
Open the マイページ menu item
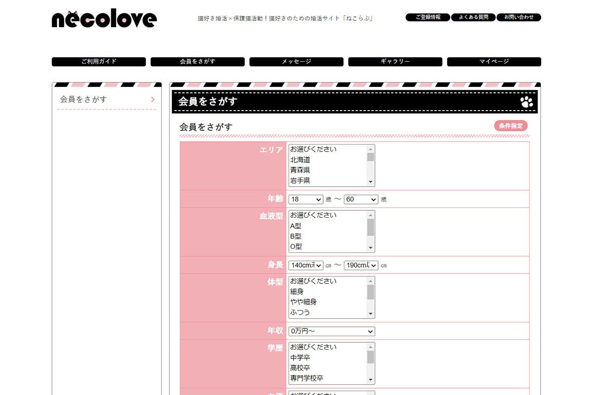click(x=494, y=62)
